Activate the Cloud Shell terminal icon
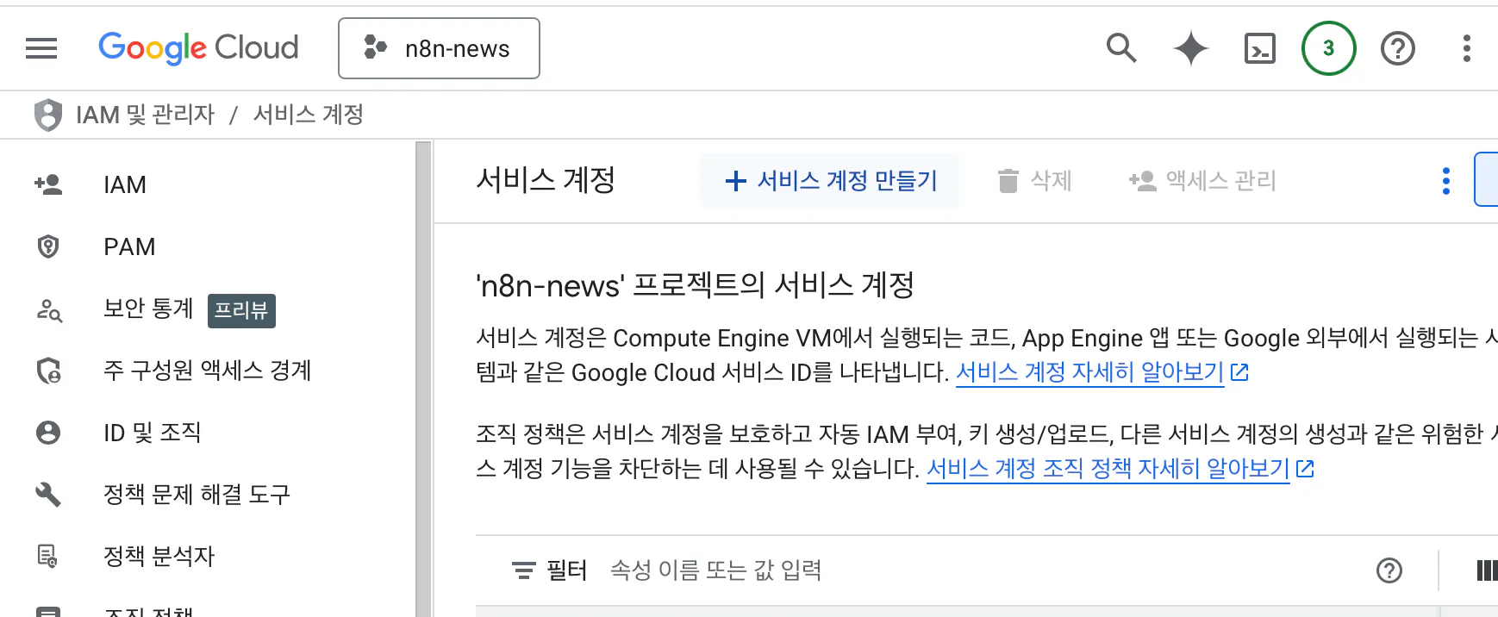 (1259, 48)
